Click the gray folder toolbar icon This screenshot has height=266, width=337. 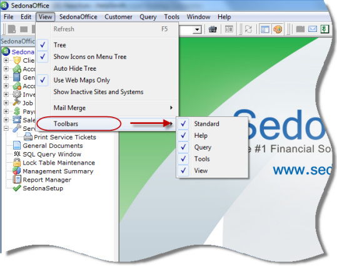300,29
